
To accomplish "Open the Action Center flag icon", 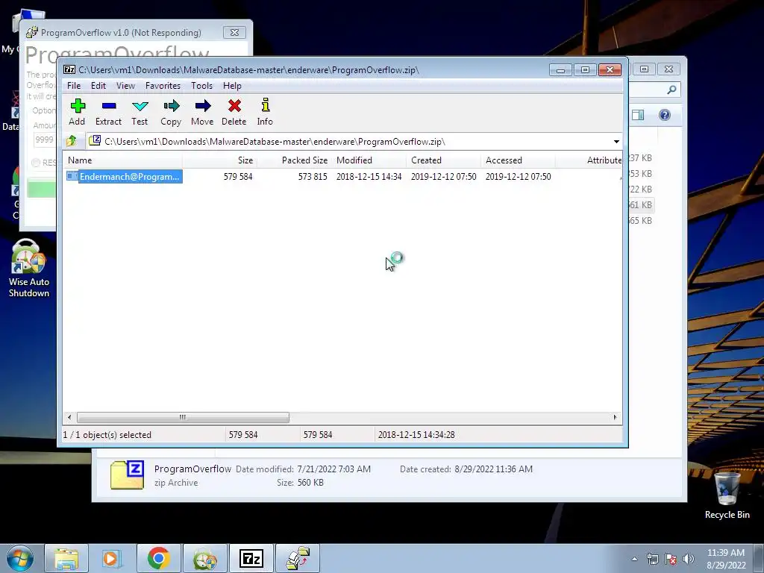I will 671,559.
